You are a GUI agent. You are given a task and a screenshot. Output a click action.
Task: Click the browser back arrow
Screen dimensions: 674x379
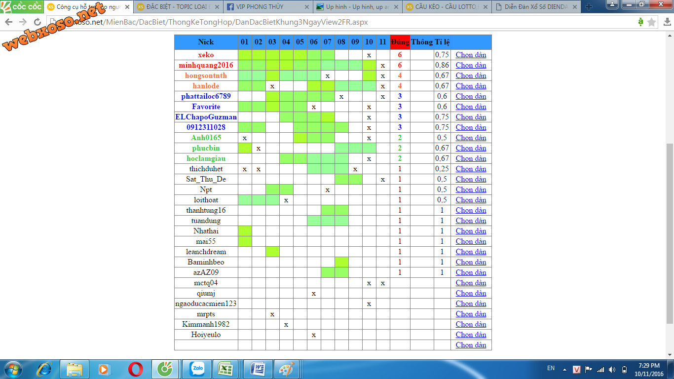[8, 22]
